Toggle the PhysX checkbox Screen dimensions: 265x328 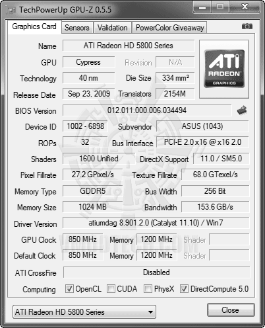click(x=148, y=289)
